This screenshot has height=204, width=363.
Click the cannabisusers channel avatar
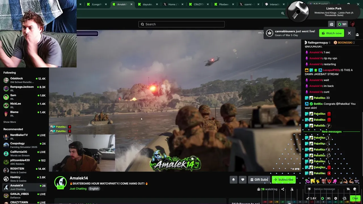[x=270, y=33]
